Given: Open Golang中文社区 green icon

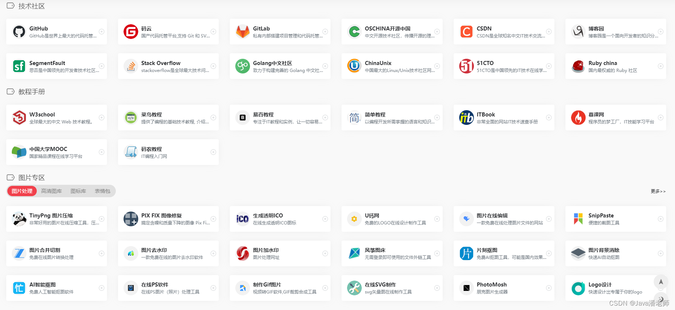Looking at the screenshot, I should (243, 66).
